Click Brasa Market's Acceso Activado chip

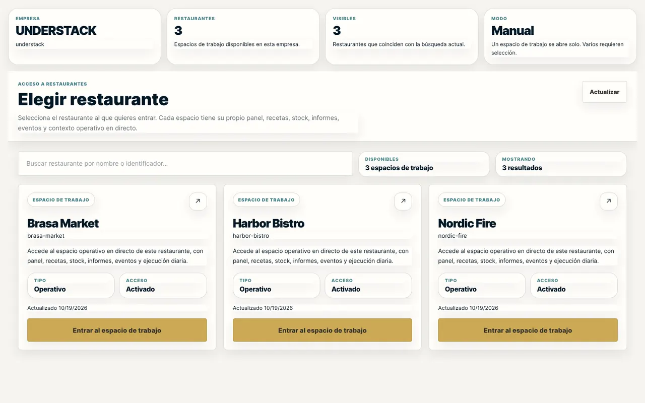click(x=163, y=286)
